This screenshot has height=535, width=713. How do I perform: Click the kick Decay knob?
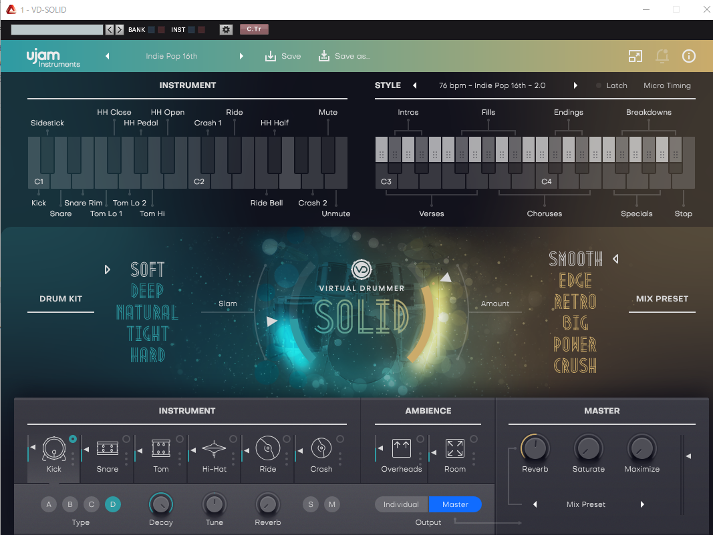tap(161, 504)
